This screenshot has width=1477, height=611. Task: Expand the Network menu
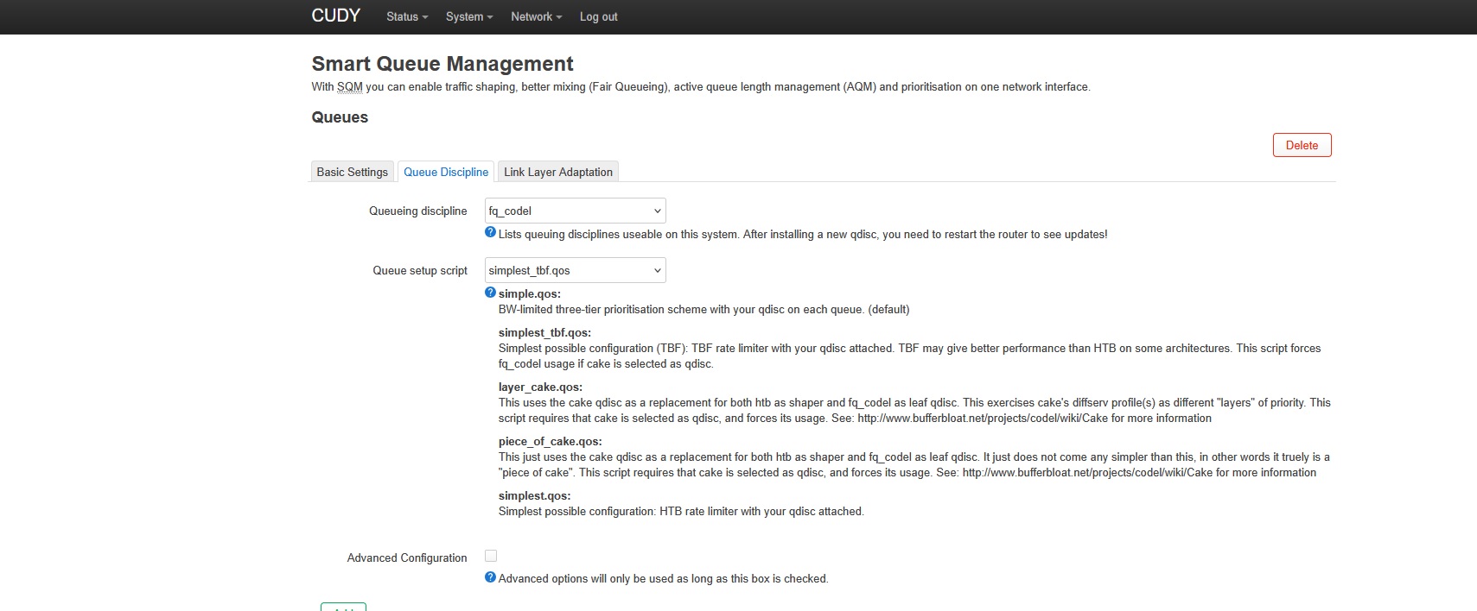point(536,16)
